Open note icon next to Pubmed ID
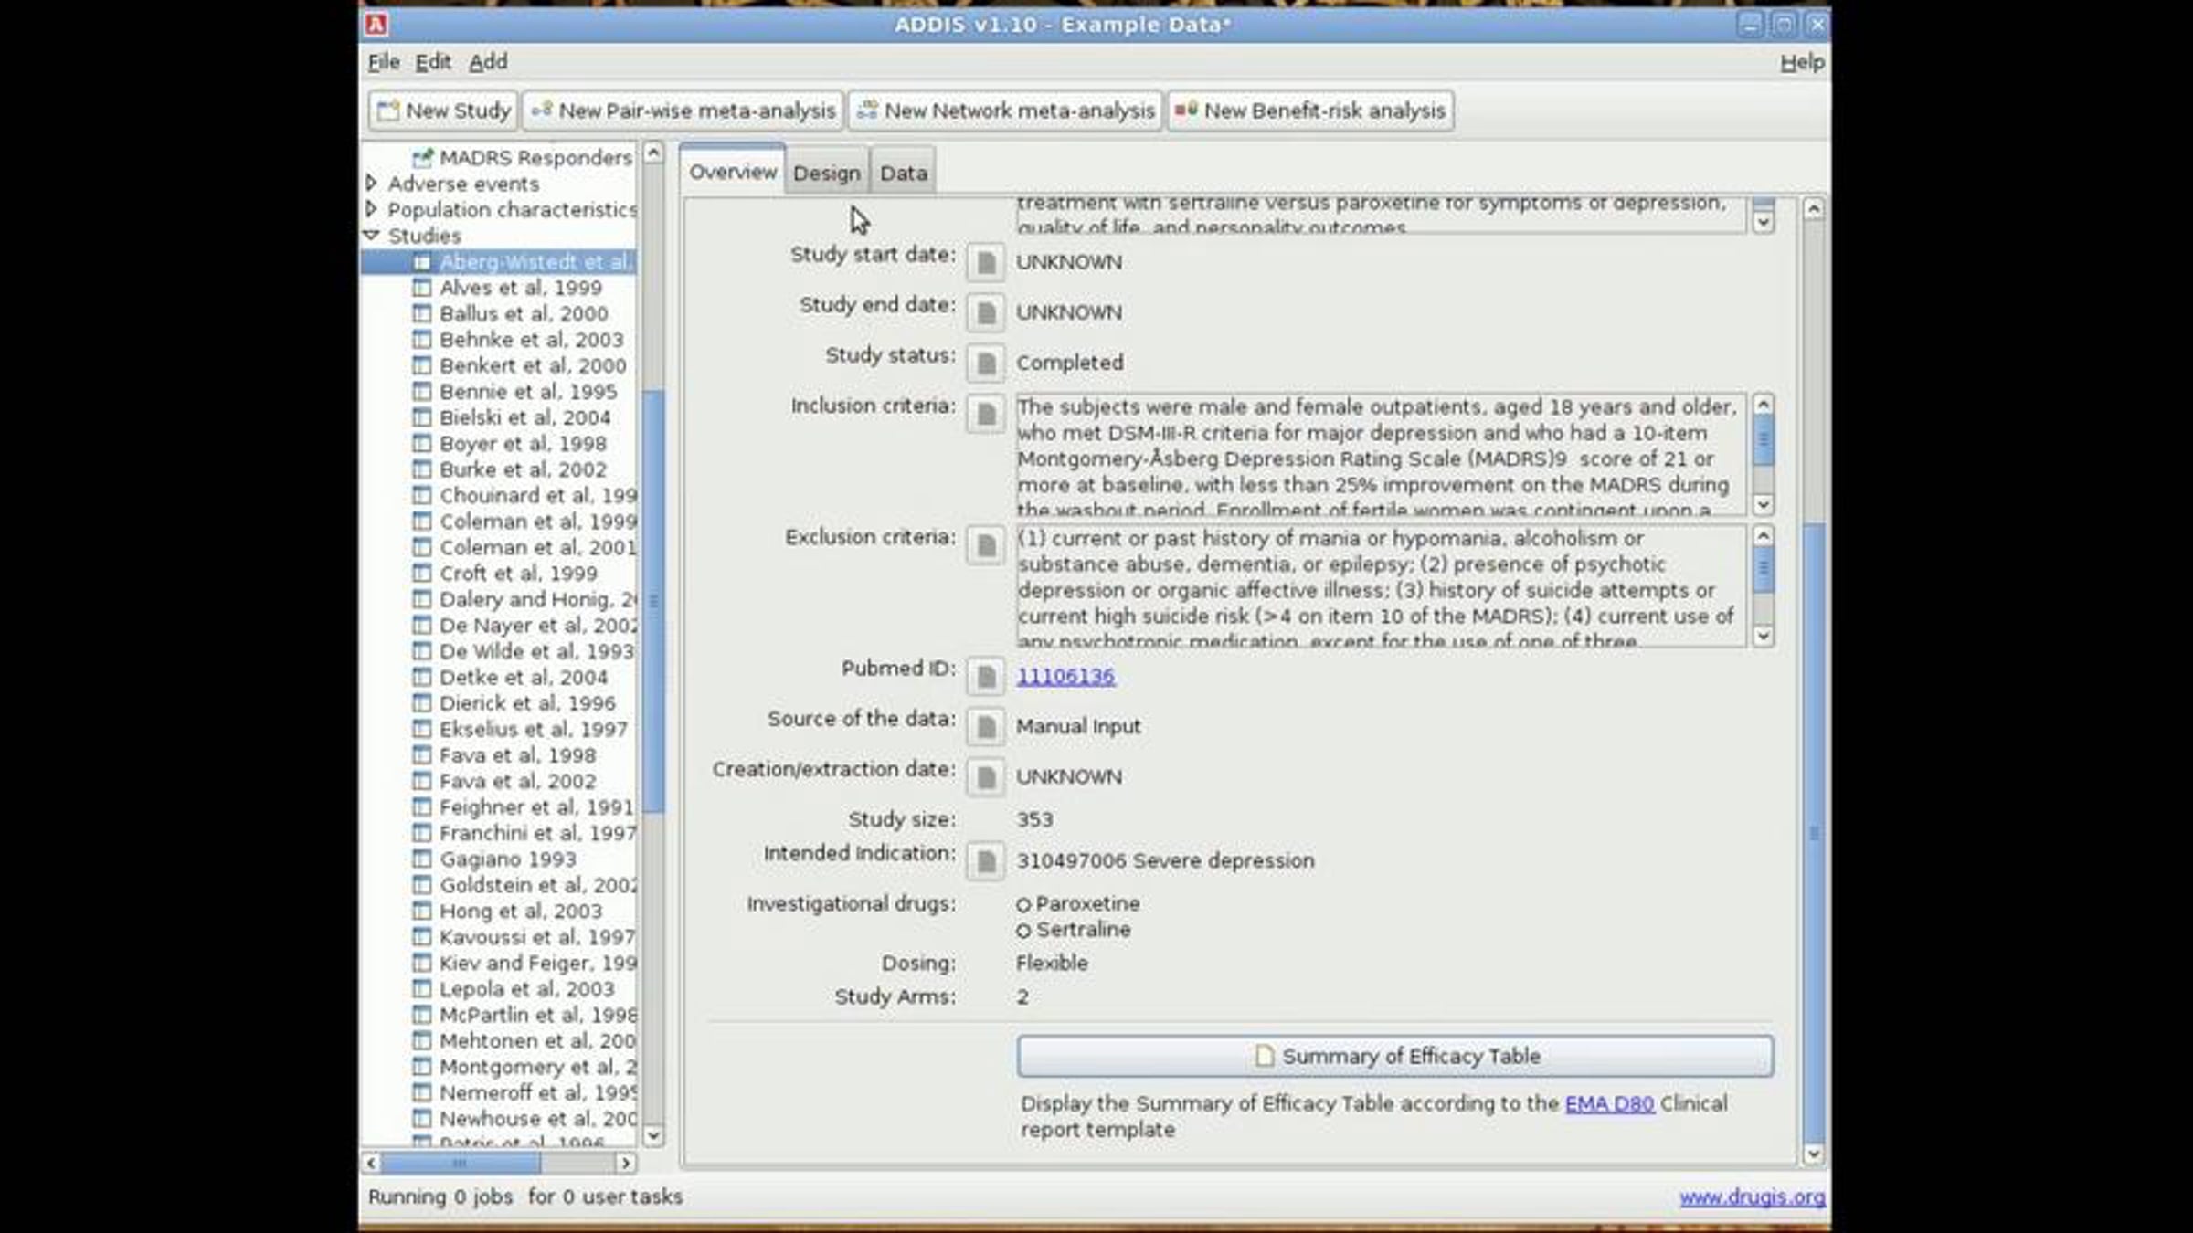 tap(985, 677)
